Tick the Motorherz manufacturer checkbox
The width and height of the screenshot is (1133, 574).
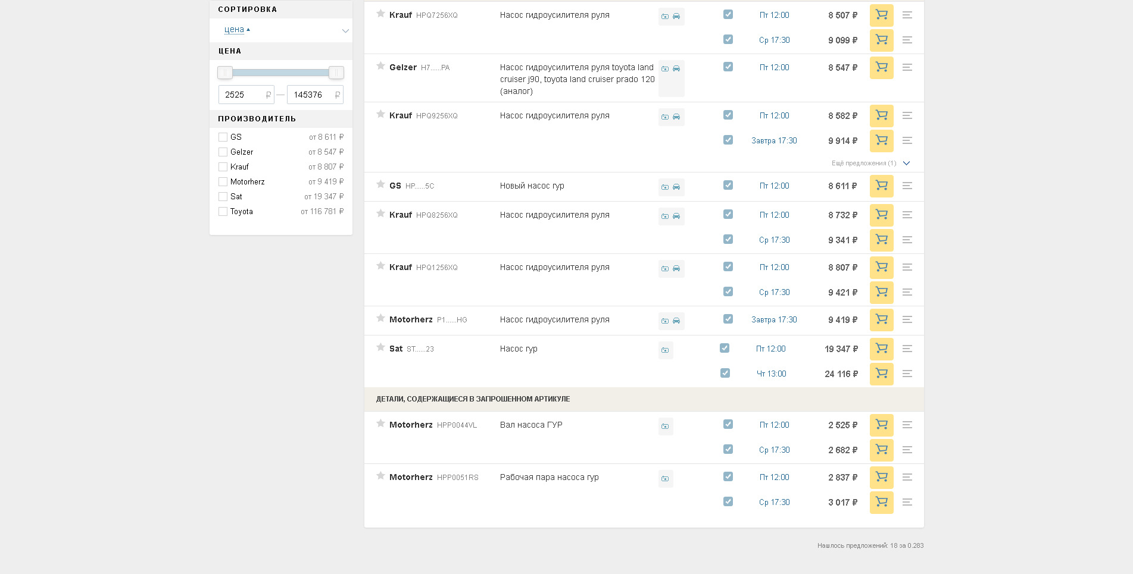(x=223, y=182)
